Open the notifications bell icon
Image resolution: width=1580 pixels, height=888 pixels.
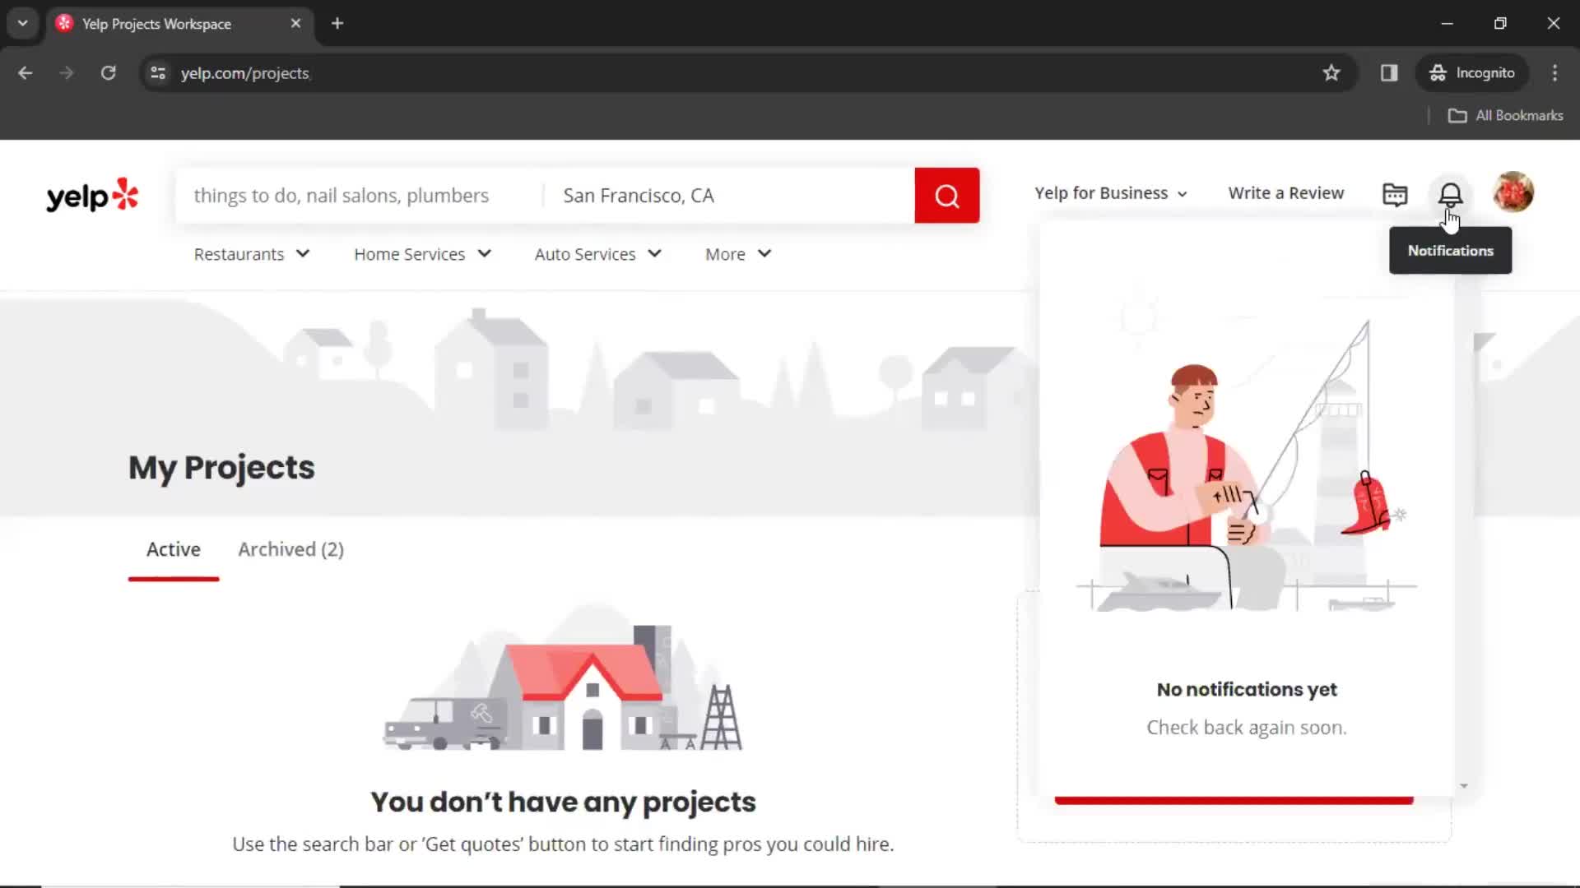click(x=1451, y=194)
